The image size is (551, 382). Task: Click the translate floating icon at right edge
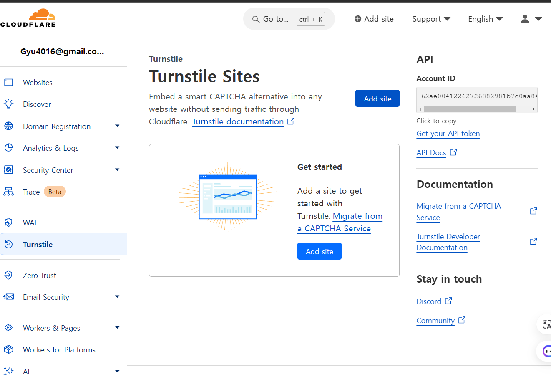pyautogui.click(x=546, y=324)
